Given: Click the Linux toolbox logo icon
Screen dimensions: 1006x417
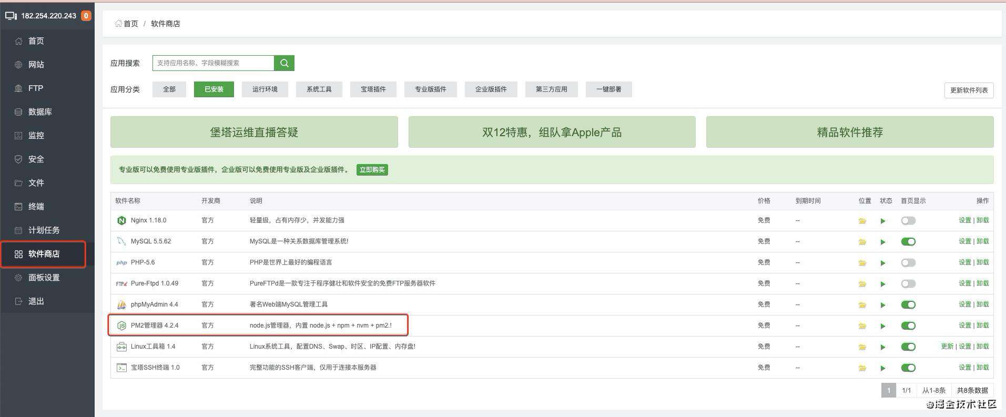Looking at the screenshot, I should tap(121, 347).
